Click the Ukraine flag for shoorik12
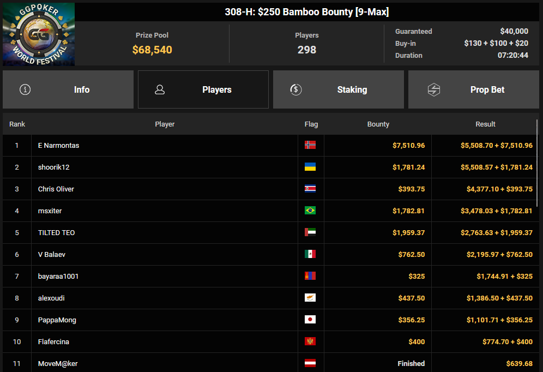This screenshot has height=372, width=543. [x=310, y=167]
